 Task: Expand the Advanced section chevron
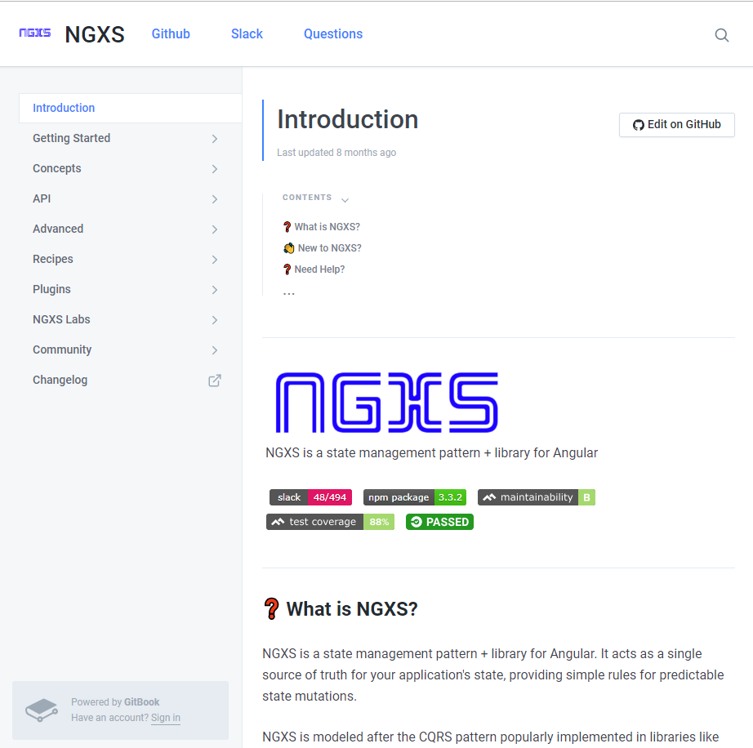[215, 229]
